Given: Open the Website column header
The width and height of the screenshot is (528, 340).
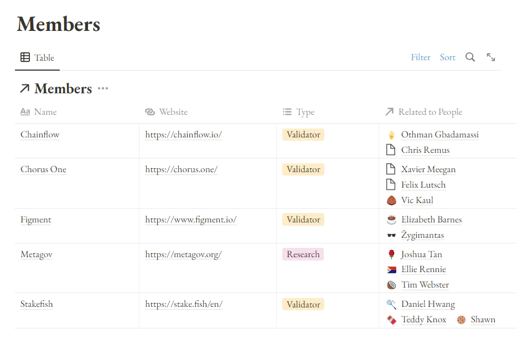Looking at the screenshot, I should pyautogui.click(x=166, y=112).
